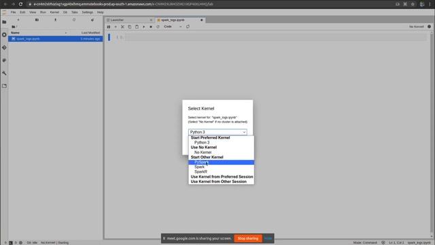Reload the browser page
435x245 pixels.
20,4
